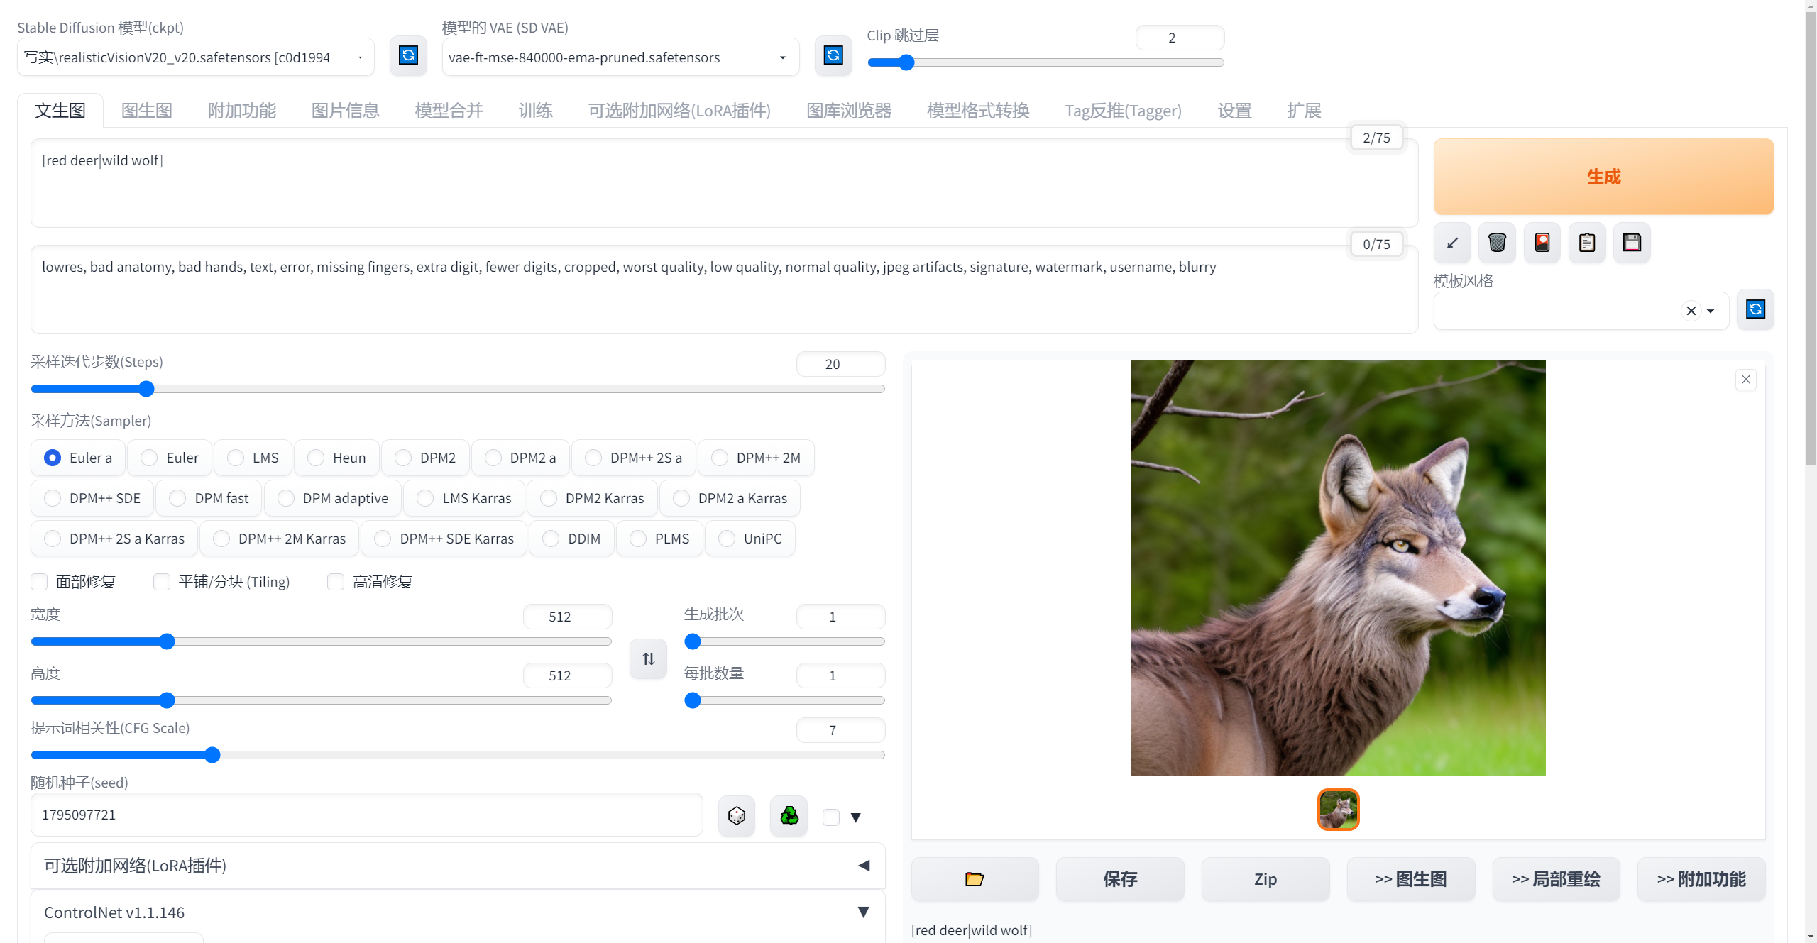Click the CFG Scale slider handle
Image resolution: width=1817 pixels, height=943 pixels.
click(212, 755)
